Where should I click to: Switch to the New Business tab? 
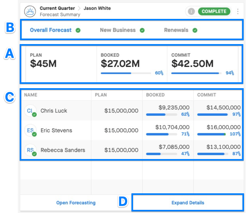coord(118,30)
